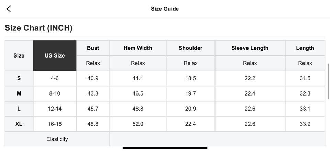Click the 4-6 US size cell
The width and height of the screenshot is (330, 152).
(55, 78)
